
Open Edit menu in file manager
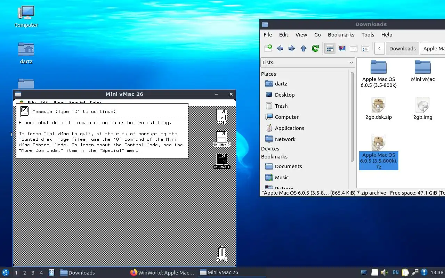tap(284, 34)
